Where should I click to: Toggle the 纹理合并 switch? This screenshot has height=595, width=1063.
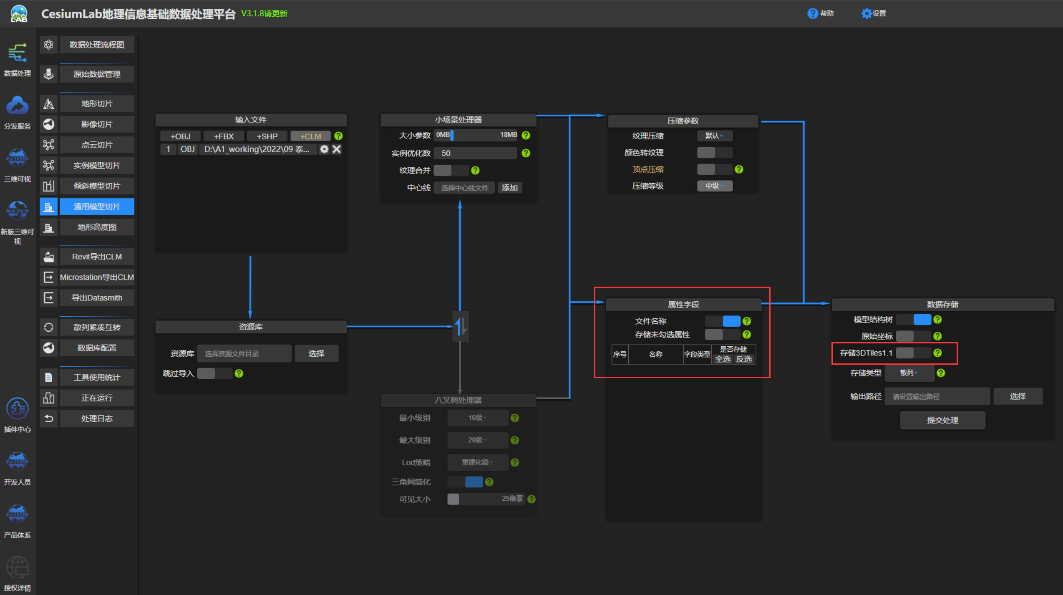click(451, 170)
